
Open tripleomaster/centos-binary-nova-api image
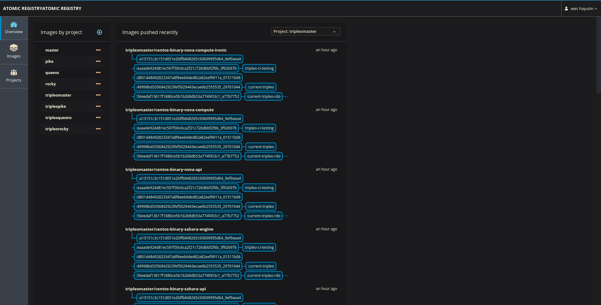pyautogui.click(x=163, y=169)
